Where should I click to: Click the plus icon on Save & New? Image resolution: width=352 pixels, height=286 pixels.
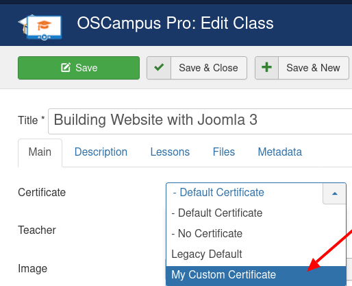click(266, 68)
